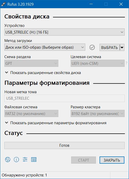Click the Готов status progress bar
This screenshot has width=129, height=179.
[64, 145]
